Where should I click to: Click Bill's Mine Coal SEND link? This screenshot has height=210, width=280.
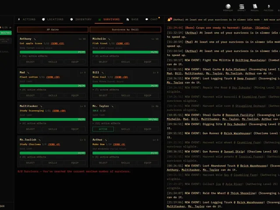121,77
